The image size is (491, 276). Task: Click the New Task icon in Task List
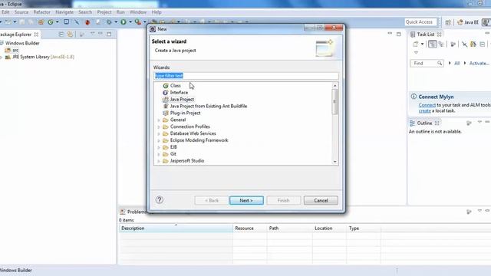[416, 44]
